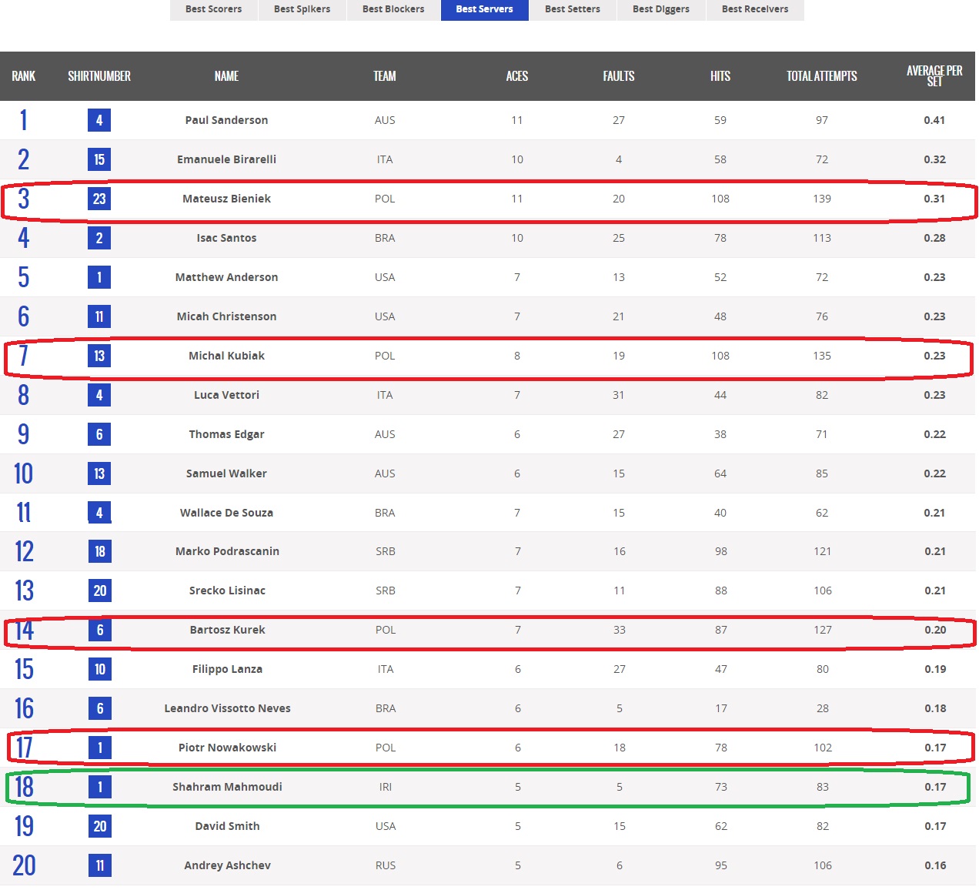Click Filippo Lanza's shirt number 10 badge
The image size is (979, 890).
click(100, 669)
